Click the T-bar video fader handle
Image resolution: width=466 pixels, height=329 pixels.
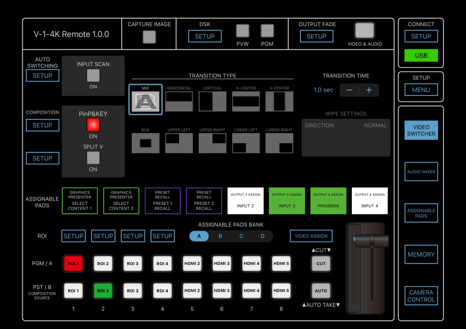point(372,241)
